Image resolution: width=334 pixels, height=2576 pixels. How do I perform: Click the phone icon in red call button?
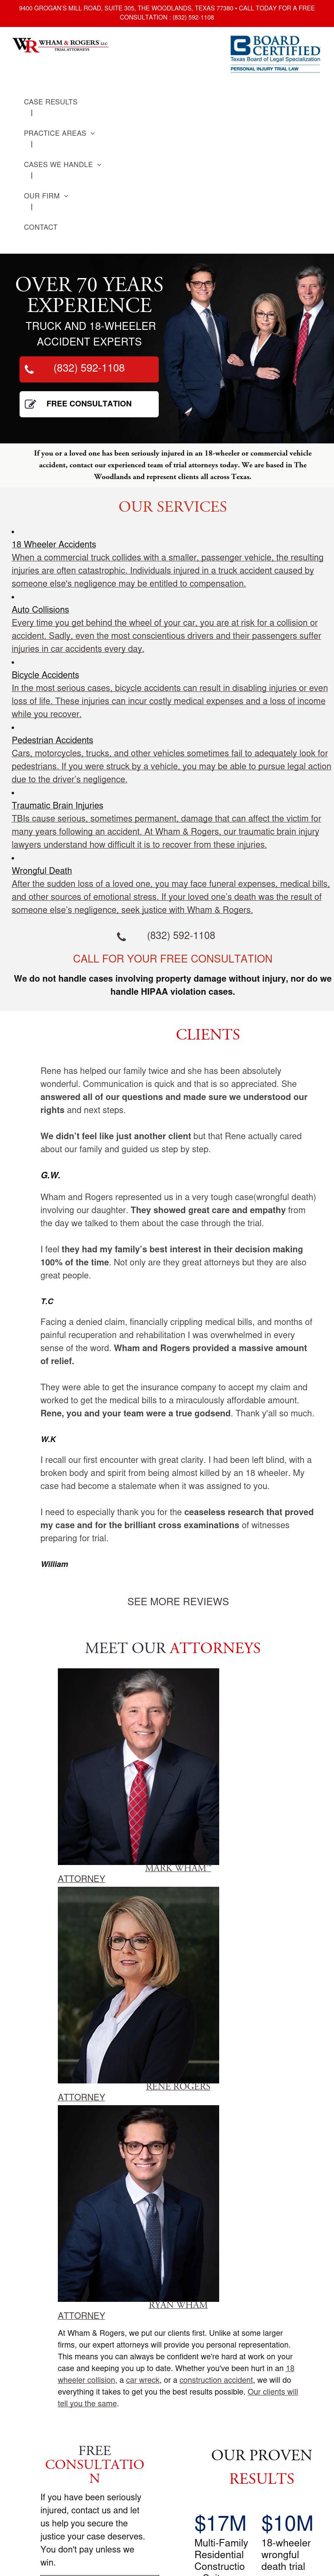[x=30, y=369]
